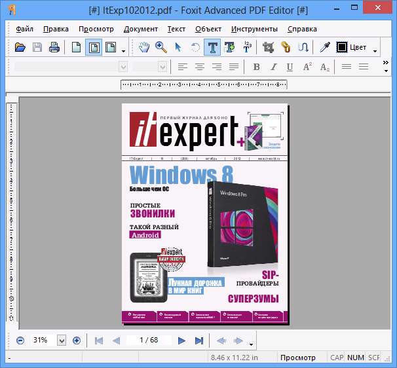
Task: Select the magnifier Zoom tool
Action: pos(161,47)
